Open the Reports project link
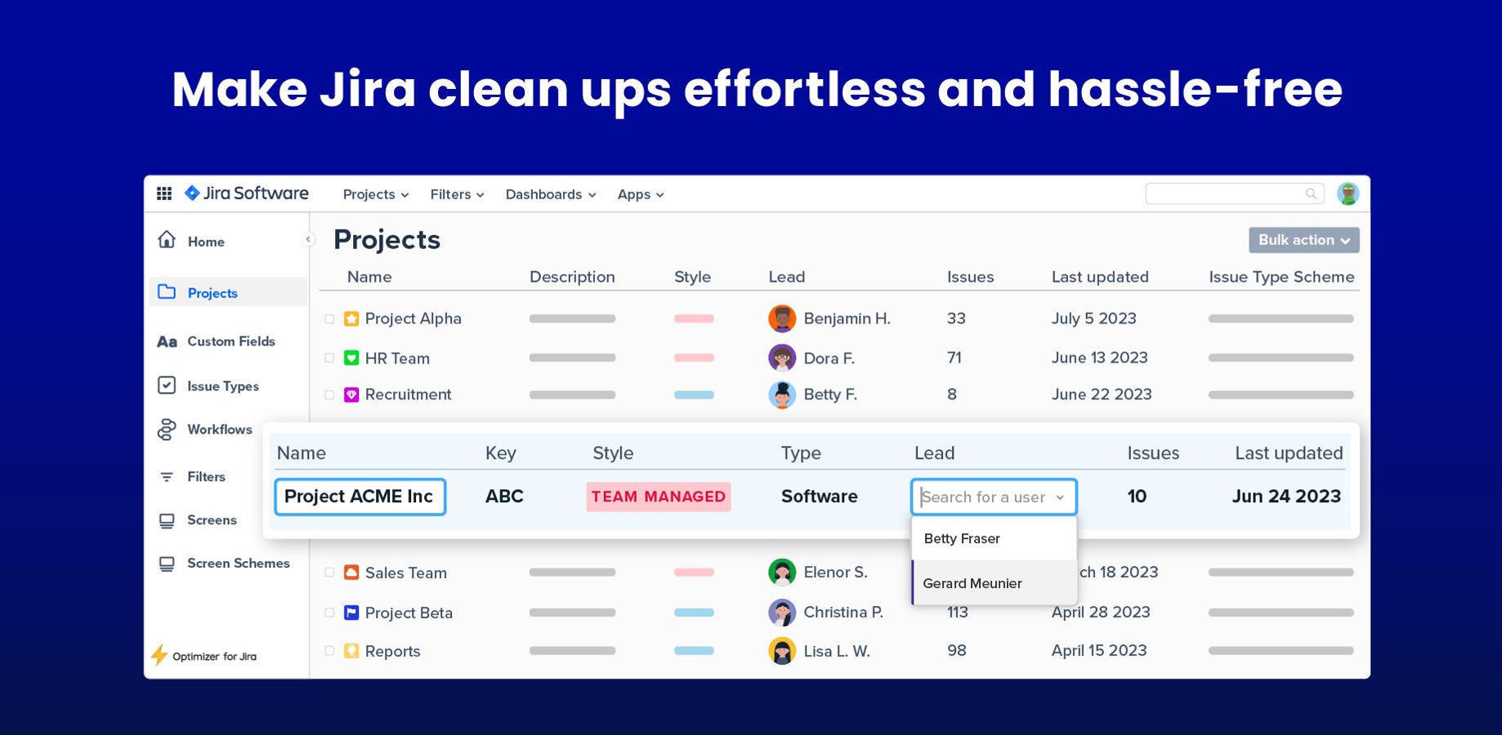 click(x=393, y=651)
